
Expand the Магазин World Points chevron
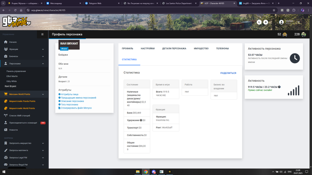click(x=43, y=94)
